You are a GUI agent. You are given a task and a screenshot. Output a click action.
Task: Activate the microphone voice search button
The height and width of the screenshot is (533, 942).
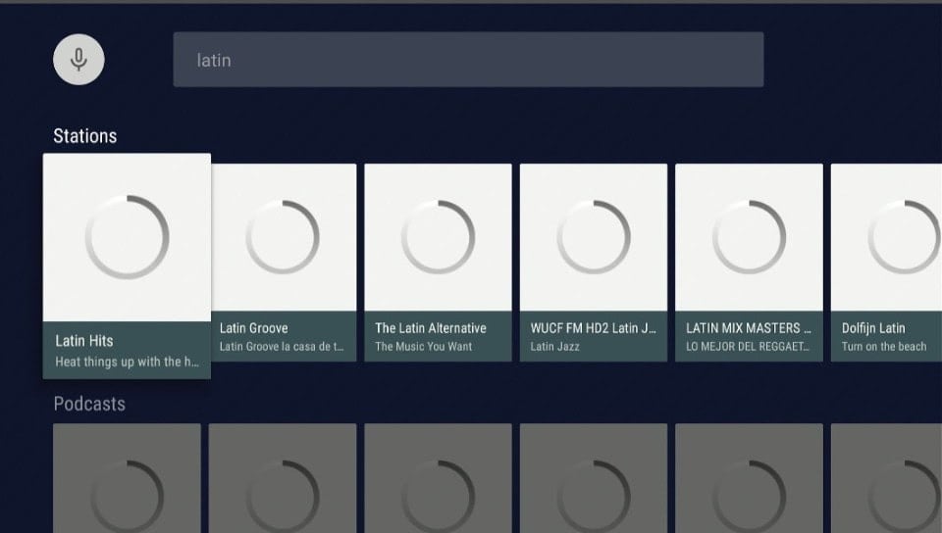(78, 60)
